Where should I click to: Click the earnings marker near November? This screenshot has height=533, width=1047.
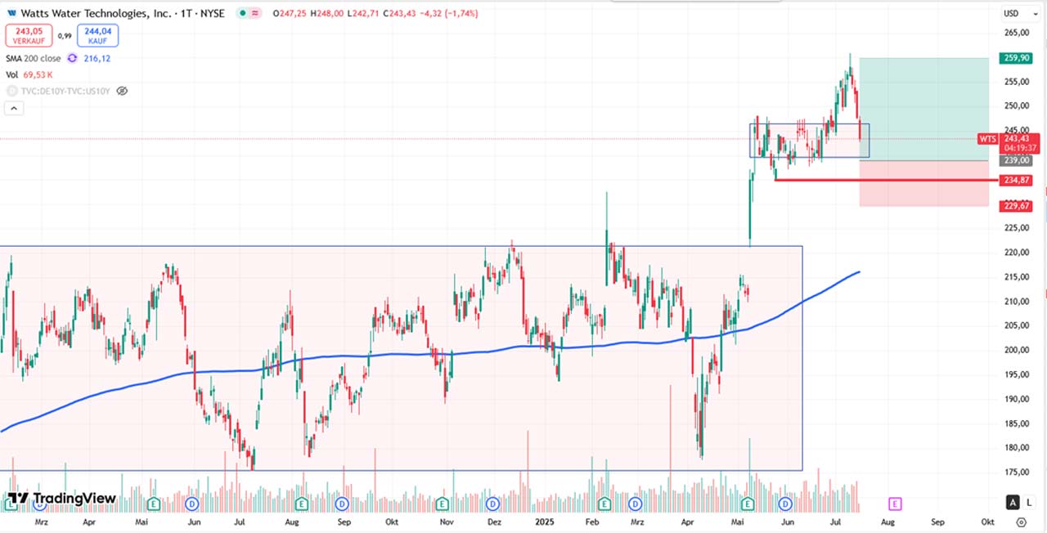pyautogui.click(x=443, y=504)
